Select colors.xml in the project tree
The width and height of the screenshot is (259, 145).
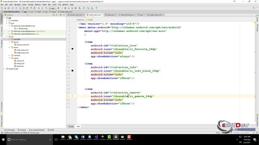(x=20, y=61)
